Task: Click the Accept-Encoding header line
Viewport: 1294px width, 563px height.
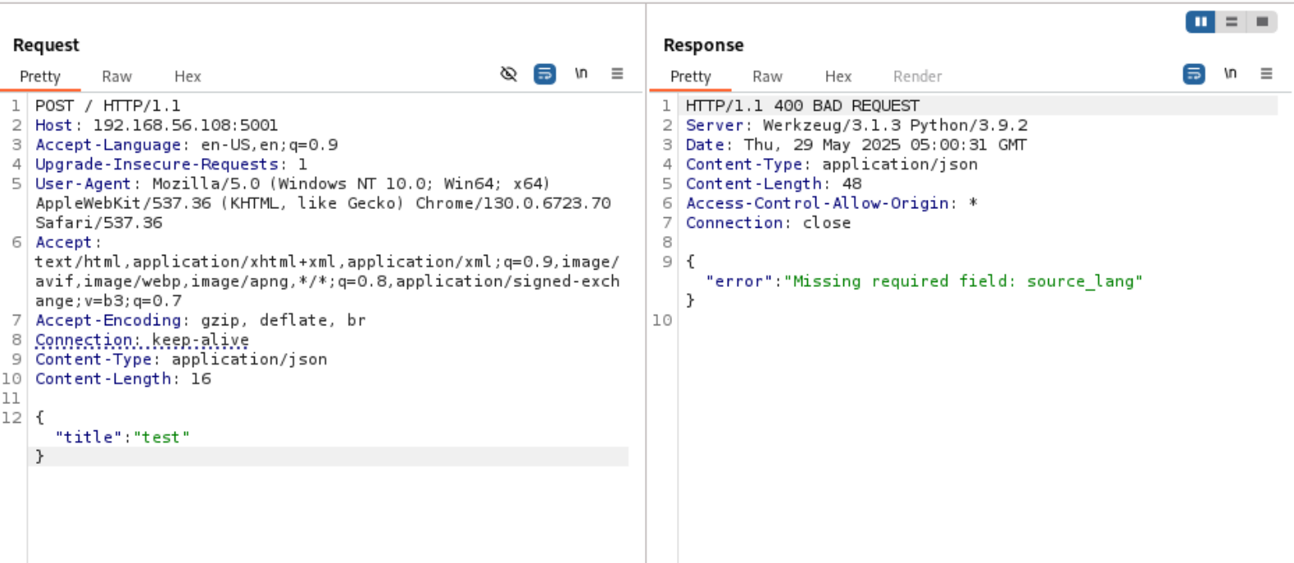Action: coord(200,320)
